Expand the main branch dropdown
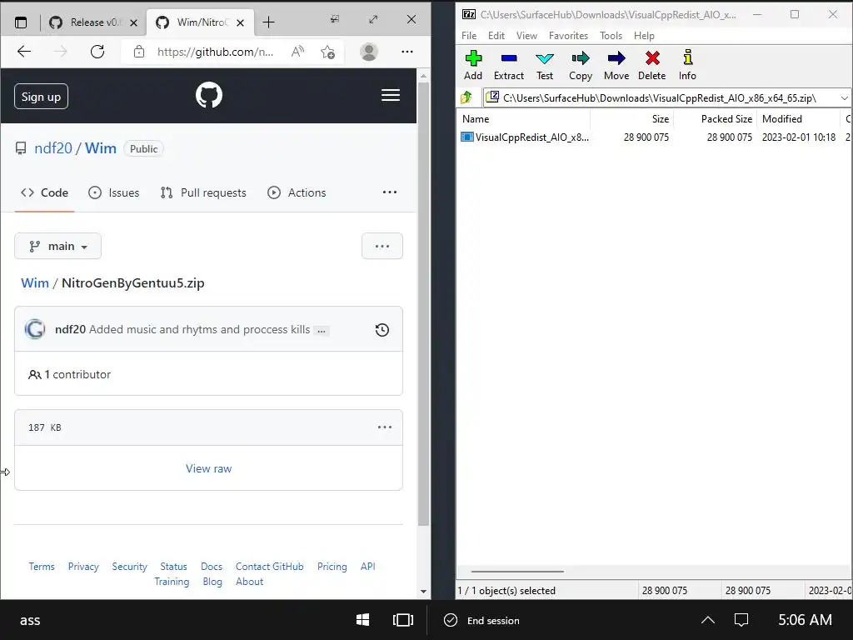 pos(57,246)
